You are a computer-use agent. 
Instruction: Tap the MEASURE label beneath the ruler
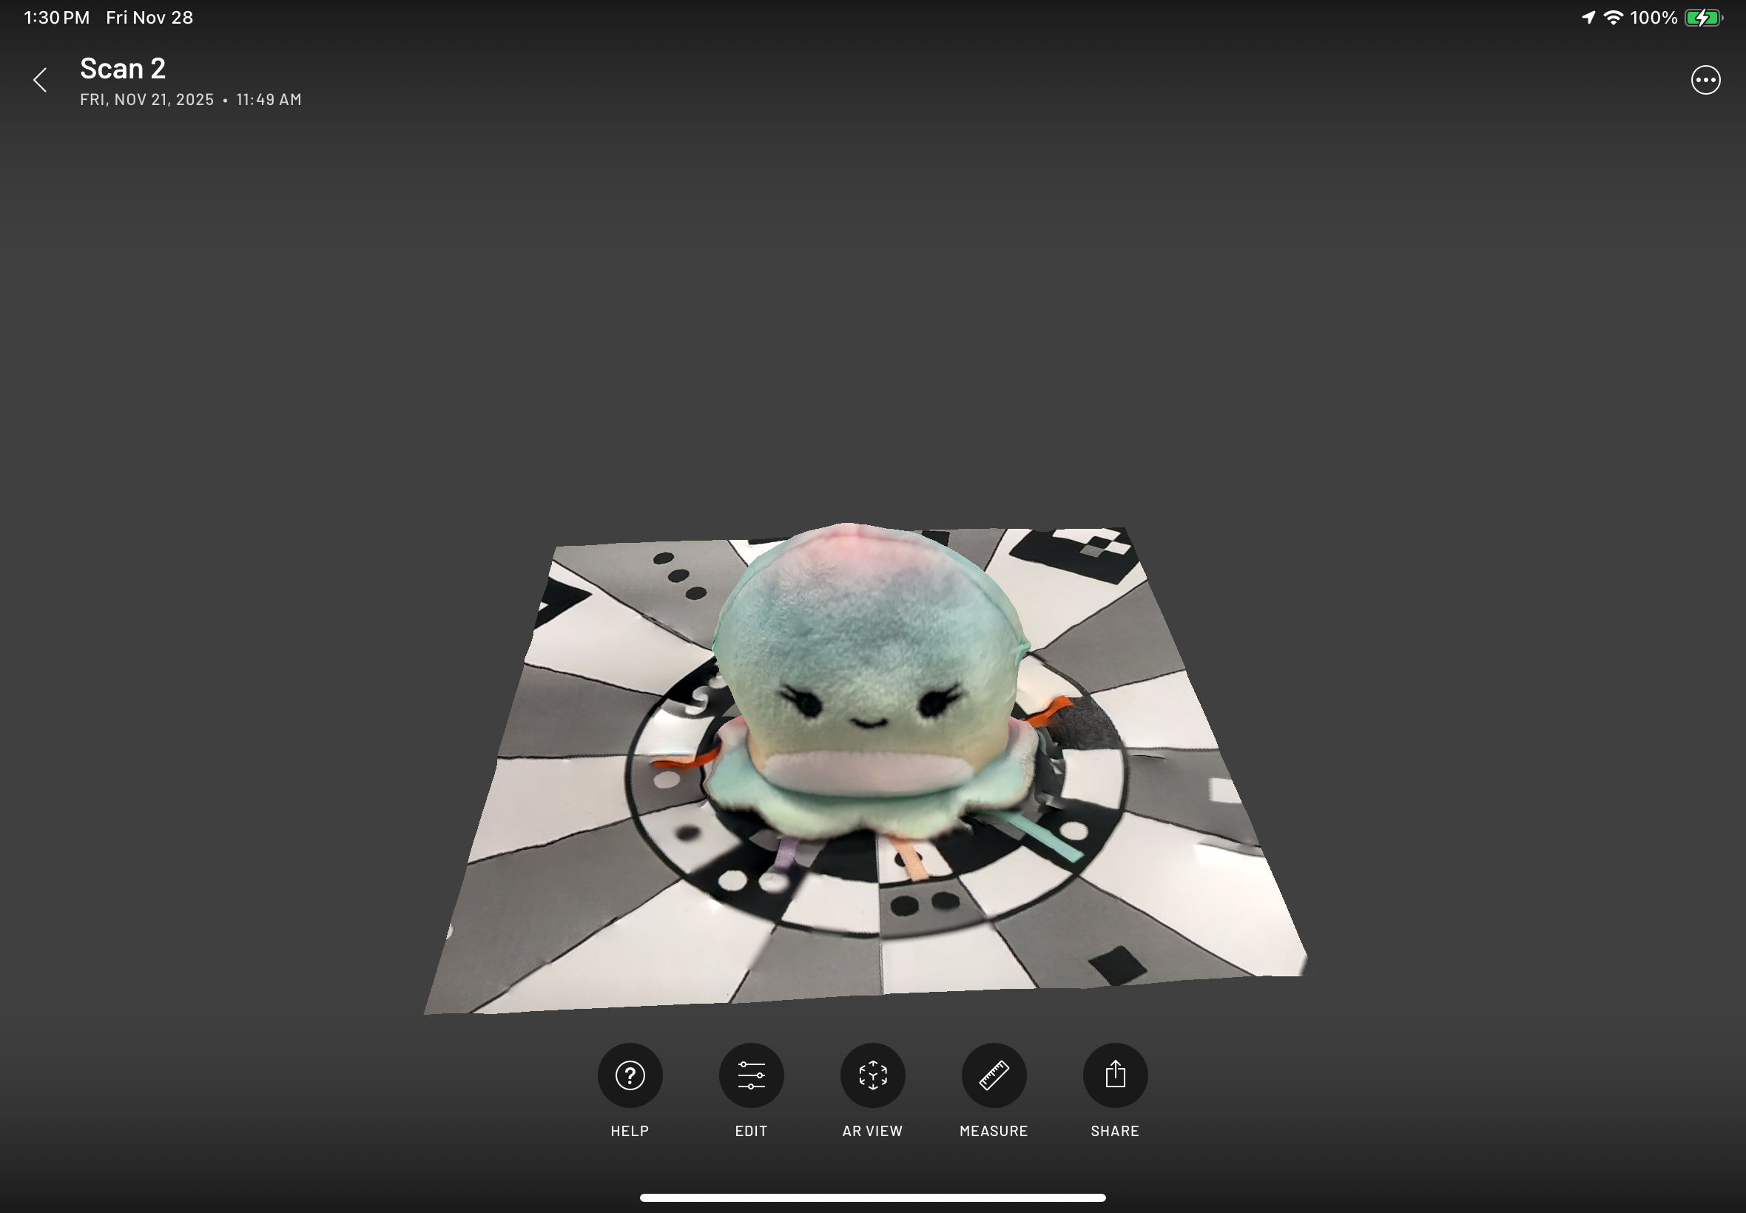(x=994, y=1130)
